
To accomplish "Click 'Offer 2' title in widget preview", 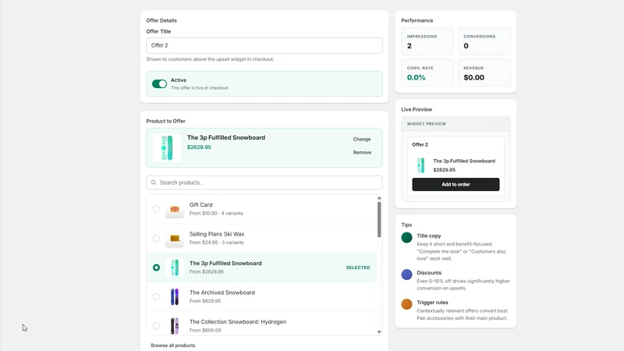I will [420, 144].
